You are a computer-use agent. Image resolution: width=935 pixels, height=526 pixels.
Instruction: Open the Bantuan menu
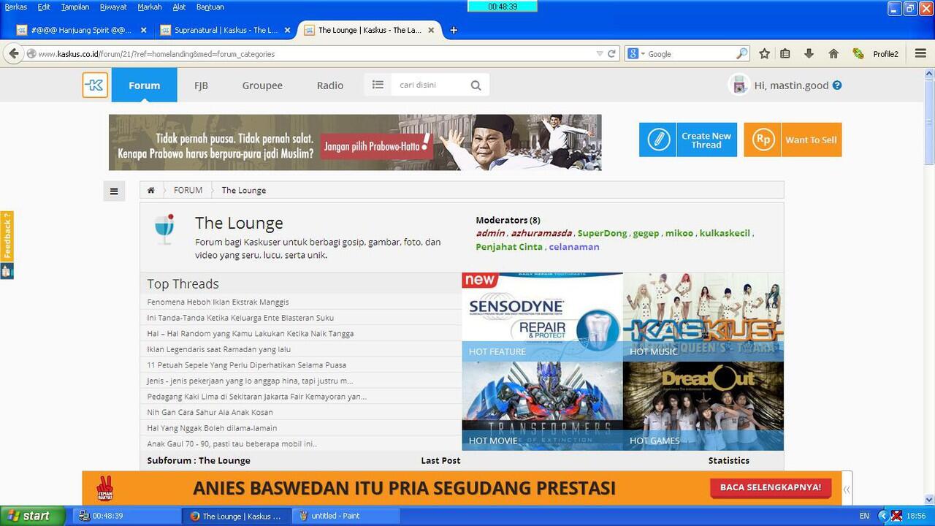pos(210,7)
